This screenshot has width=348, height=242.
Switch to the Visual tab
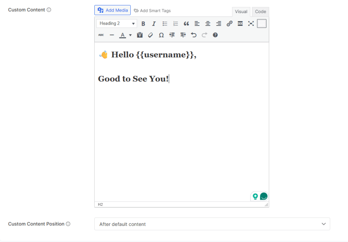point(241,12)
